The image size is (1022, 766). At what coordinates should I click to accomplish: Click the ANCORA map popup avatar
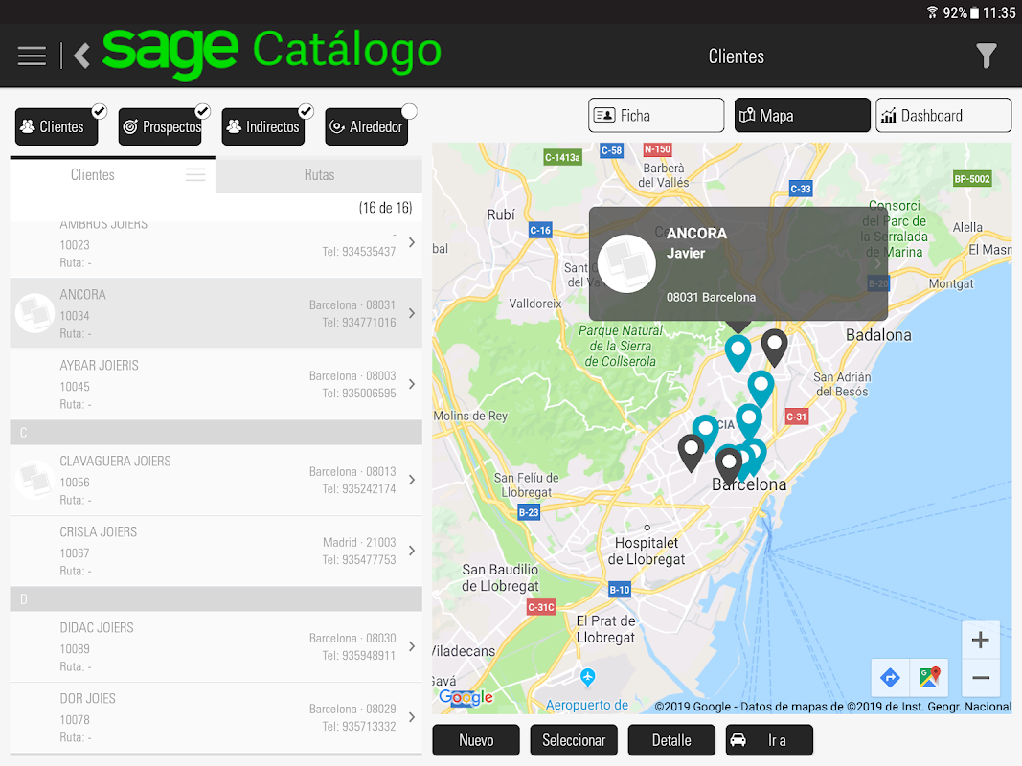(626, 263)
